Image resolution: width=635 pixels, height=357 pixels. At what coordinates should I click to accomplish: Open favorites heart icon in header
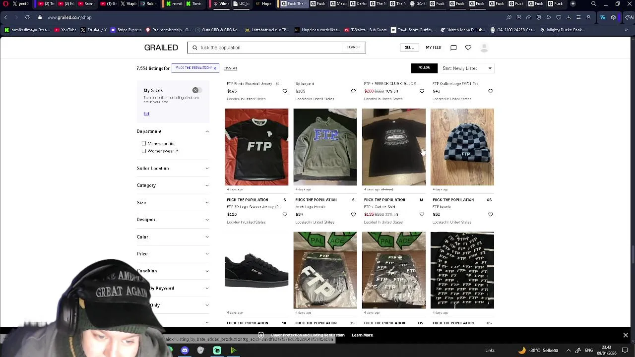click(468, 48)
